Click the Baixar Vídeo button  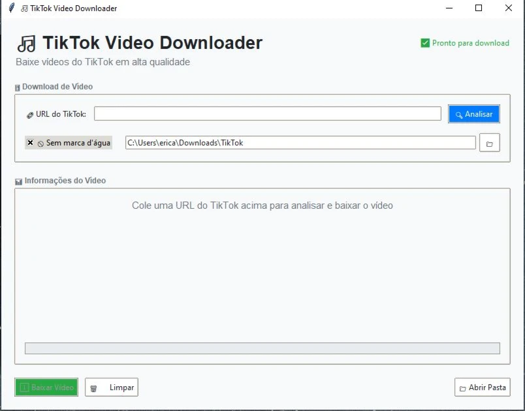point(46,388)
